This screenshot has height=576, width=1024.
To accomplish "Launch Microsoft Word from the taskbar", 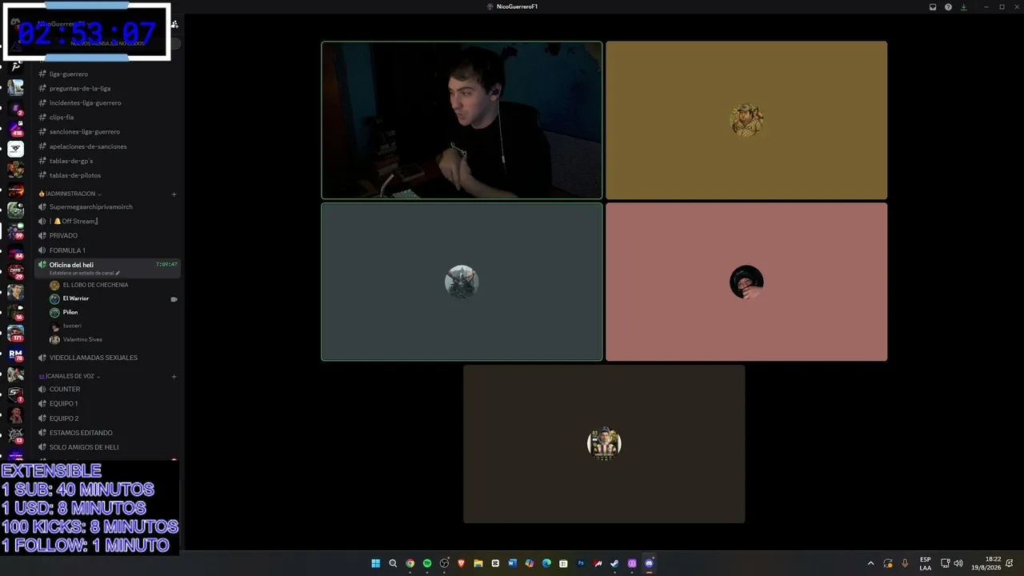I will click(512, 563).
